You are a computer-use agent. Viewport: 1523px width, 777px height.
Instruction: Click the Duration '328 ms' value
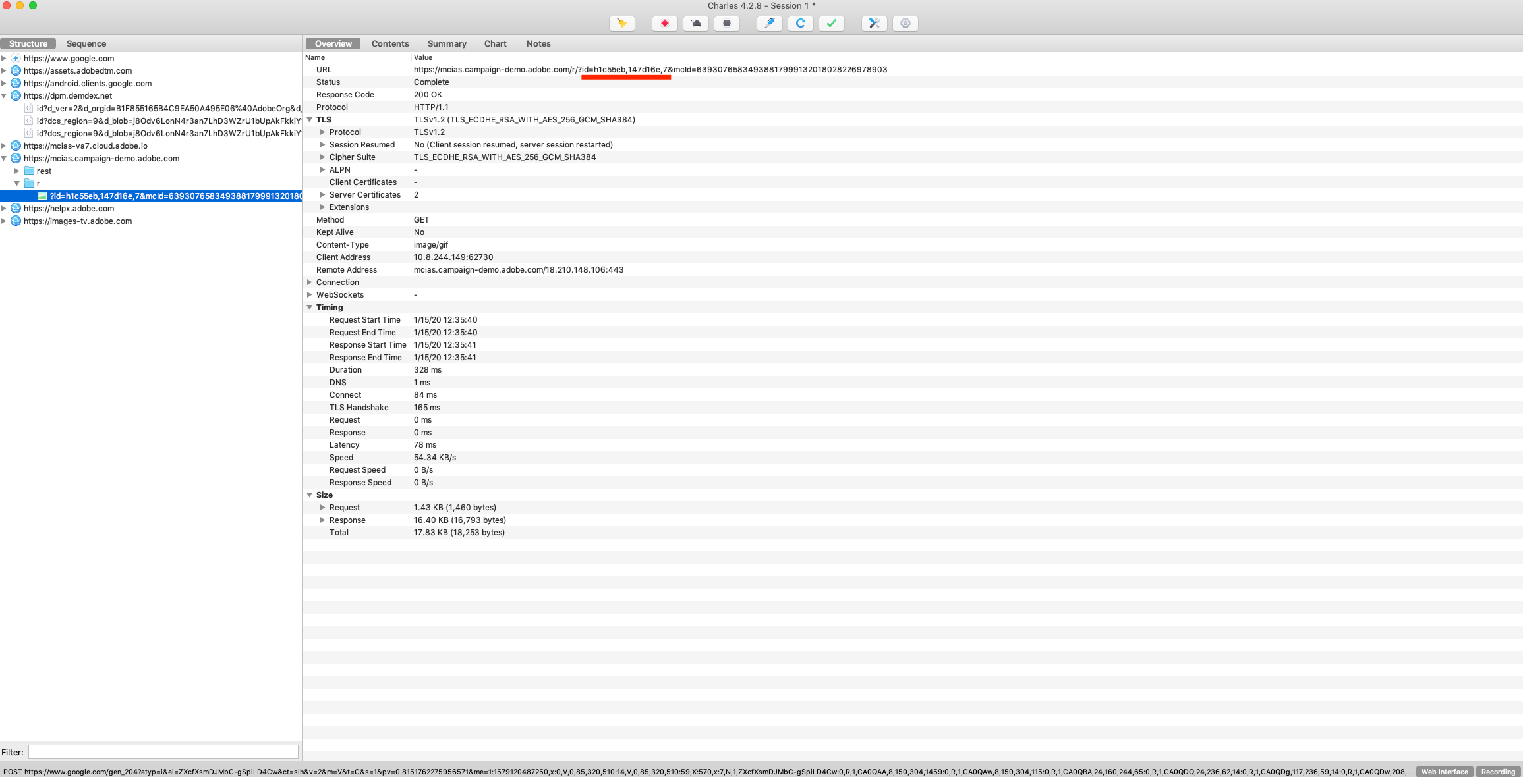(x=428, y=369)
